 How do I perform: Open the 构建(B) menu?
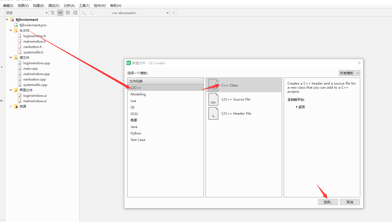tap(38, 5)
